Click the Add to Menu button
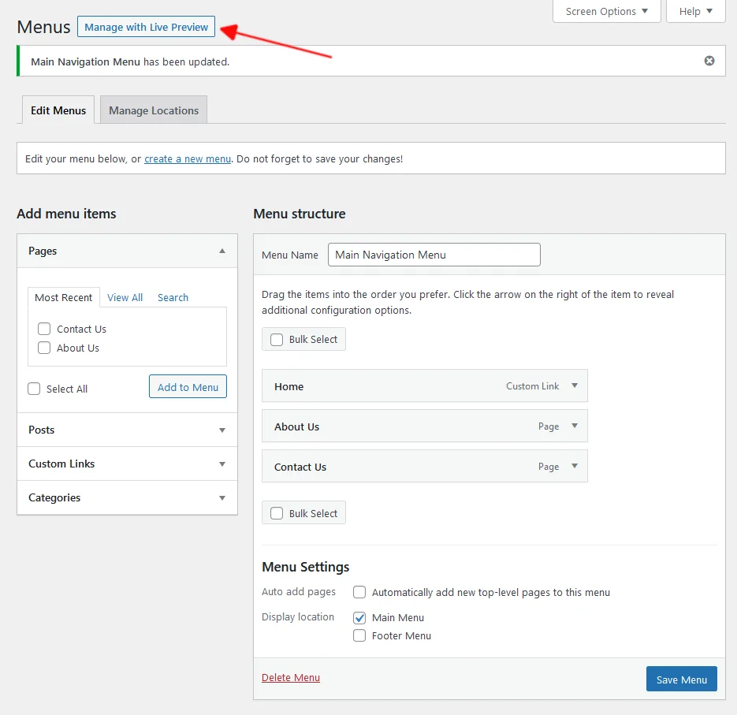Viewport: 737px width, 715px height. (188, 387)
